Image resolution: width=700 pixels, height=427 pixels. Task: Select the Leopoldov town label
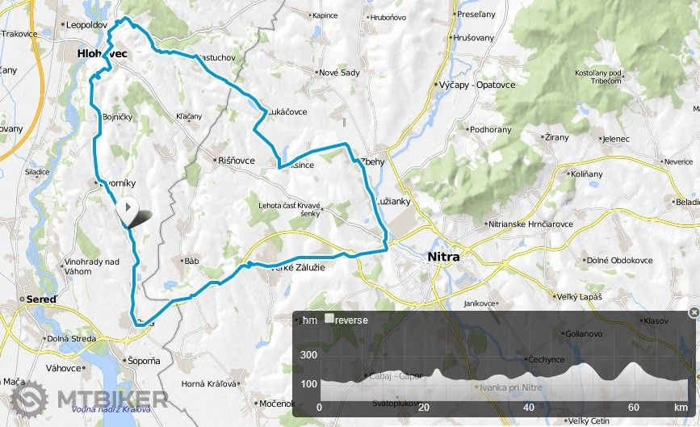(x=86, y=25)
